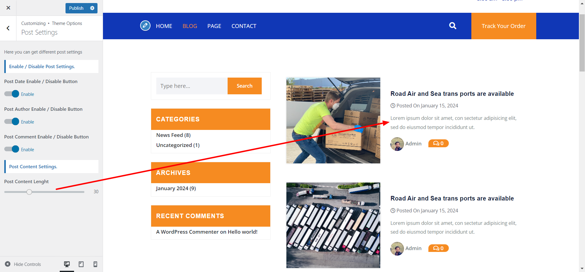Viewport: 585px width, 272px height.
Task: Click the comment count bubble on the first post
Action: 438,143
